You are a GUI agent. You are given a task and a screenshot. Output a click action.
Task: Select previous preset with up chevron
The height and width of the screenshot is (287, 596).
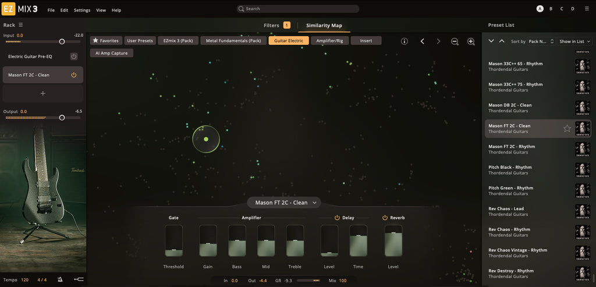coord(502,41)
